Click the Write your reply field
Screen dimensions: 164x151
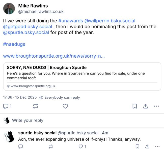tap(28, 120)
